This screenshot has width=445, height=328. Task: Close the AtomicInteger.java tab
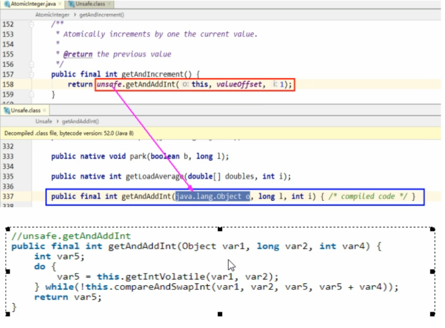point(59,4)
